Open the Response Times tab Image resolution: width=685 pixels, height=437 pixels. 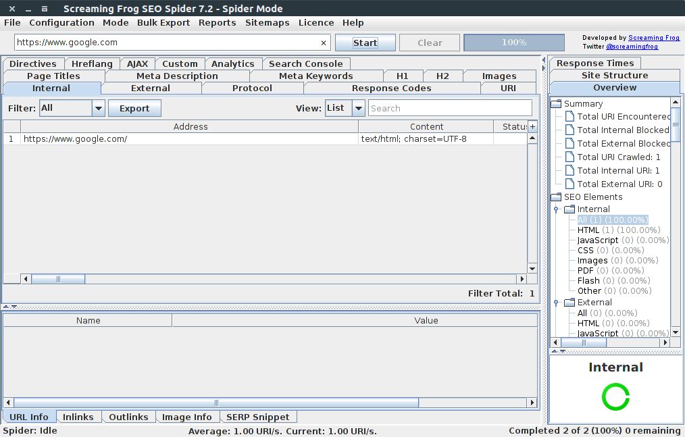[595, 63]
